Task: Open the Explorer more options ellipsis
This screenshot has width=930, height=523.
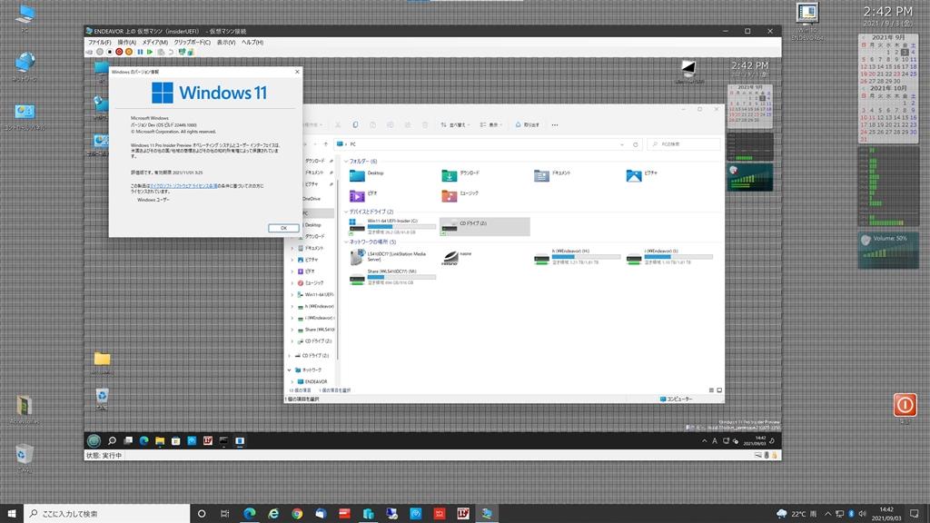Action: tap(555, 124)
